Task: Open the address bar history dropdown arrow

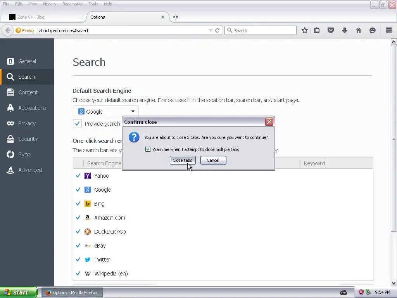Action: 211,30
